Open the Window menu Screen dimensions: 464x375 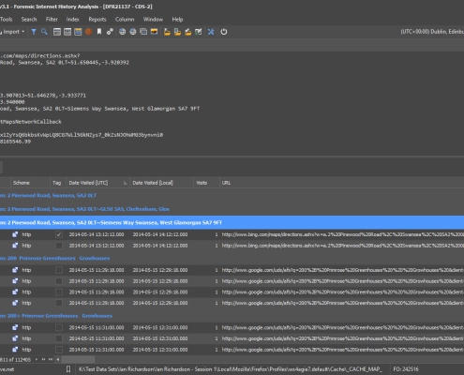pos(153,20)
